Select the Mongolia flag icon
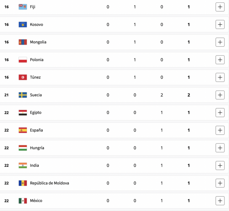Image resolution: width=229 pixels, height=211 pixels. [23, 42]
